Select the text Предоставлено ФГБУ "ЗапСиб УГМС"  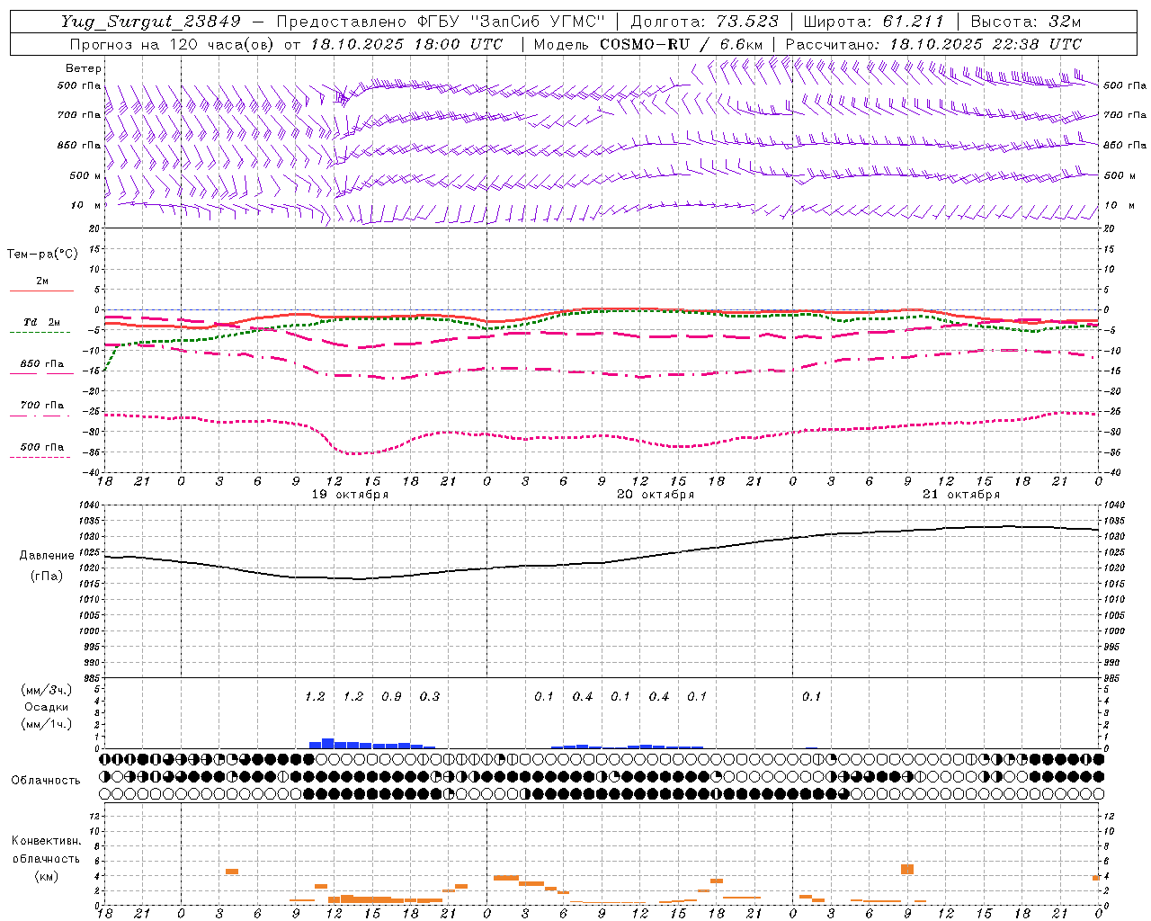[x=441, y=22]
